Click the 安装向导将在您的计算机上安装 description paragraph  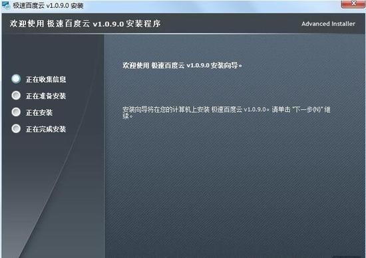(226, 112)
